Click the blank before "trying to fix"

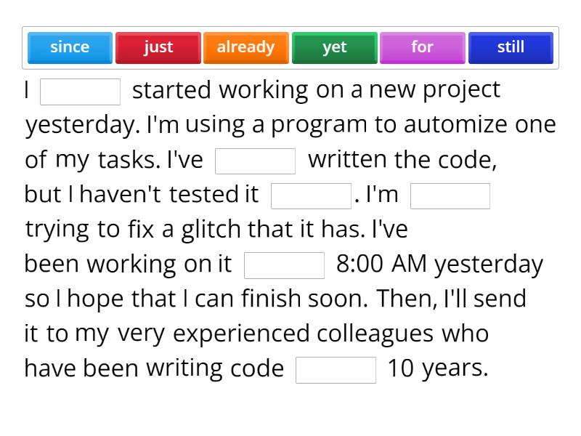coord(450,195)
